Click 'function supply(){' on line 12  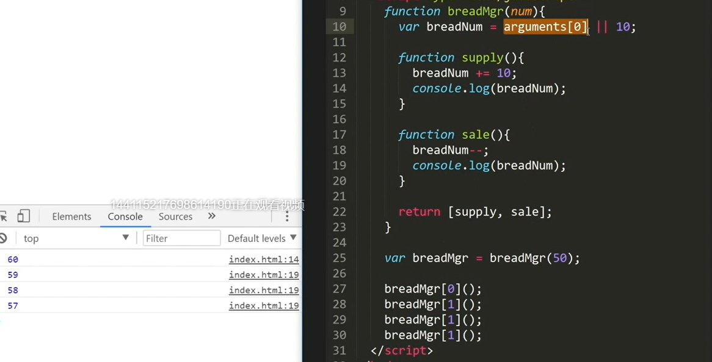click(462, 57)
